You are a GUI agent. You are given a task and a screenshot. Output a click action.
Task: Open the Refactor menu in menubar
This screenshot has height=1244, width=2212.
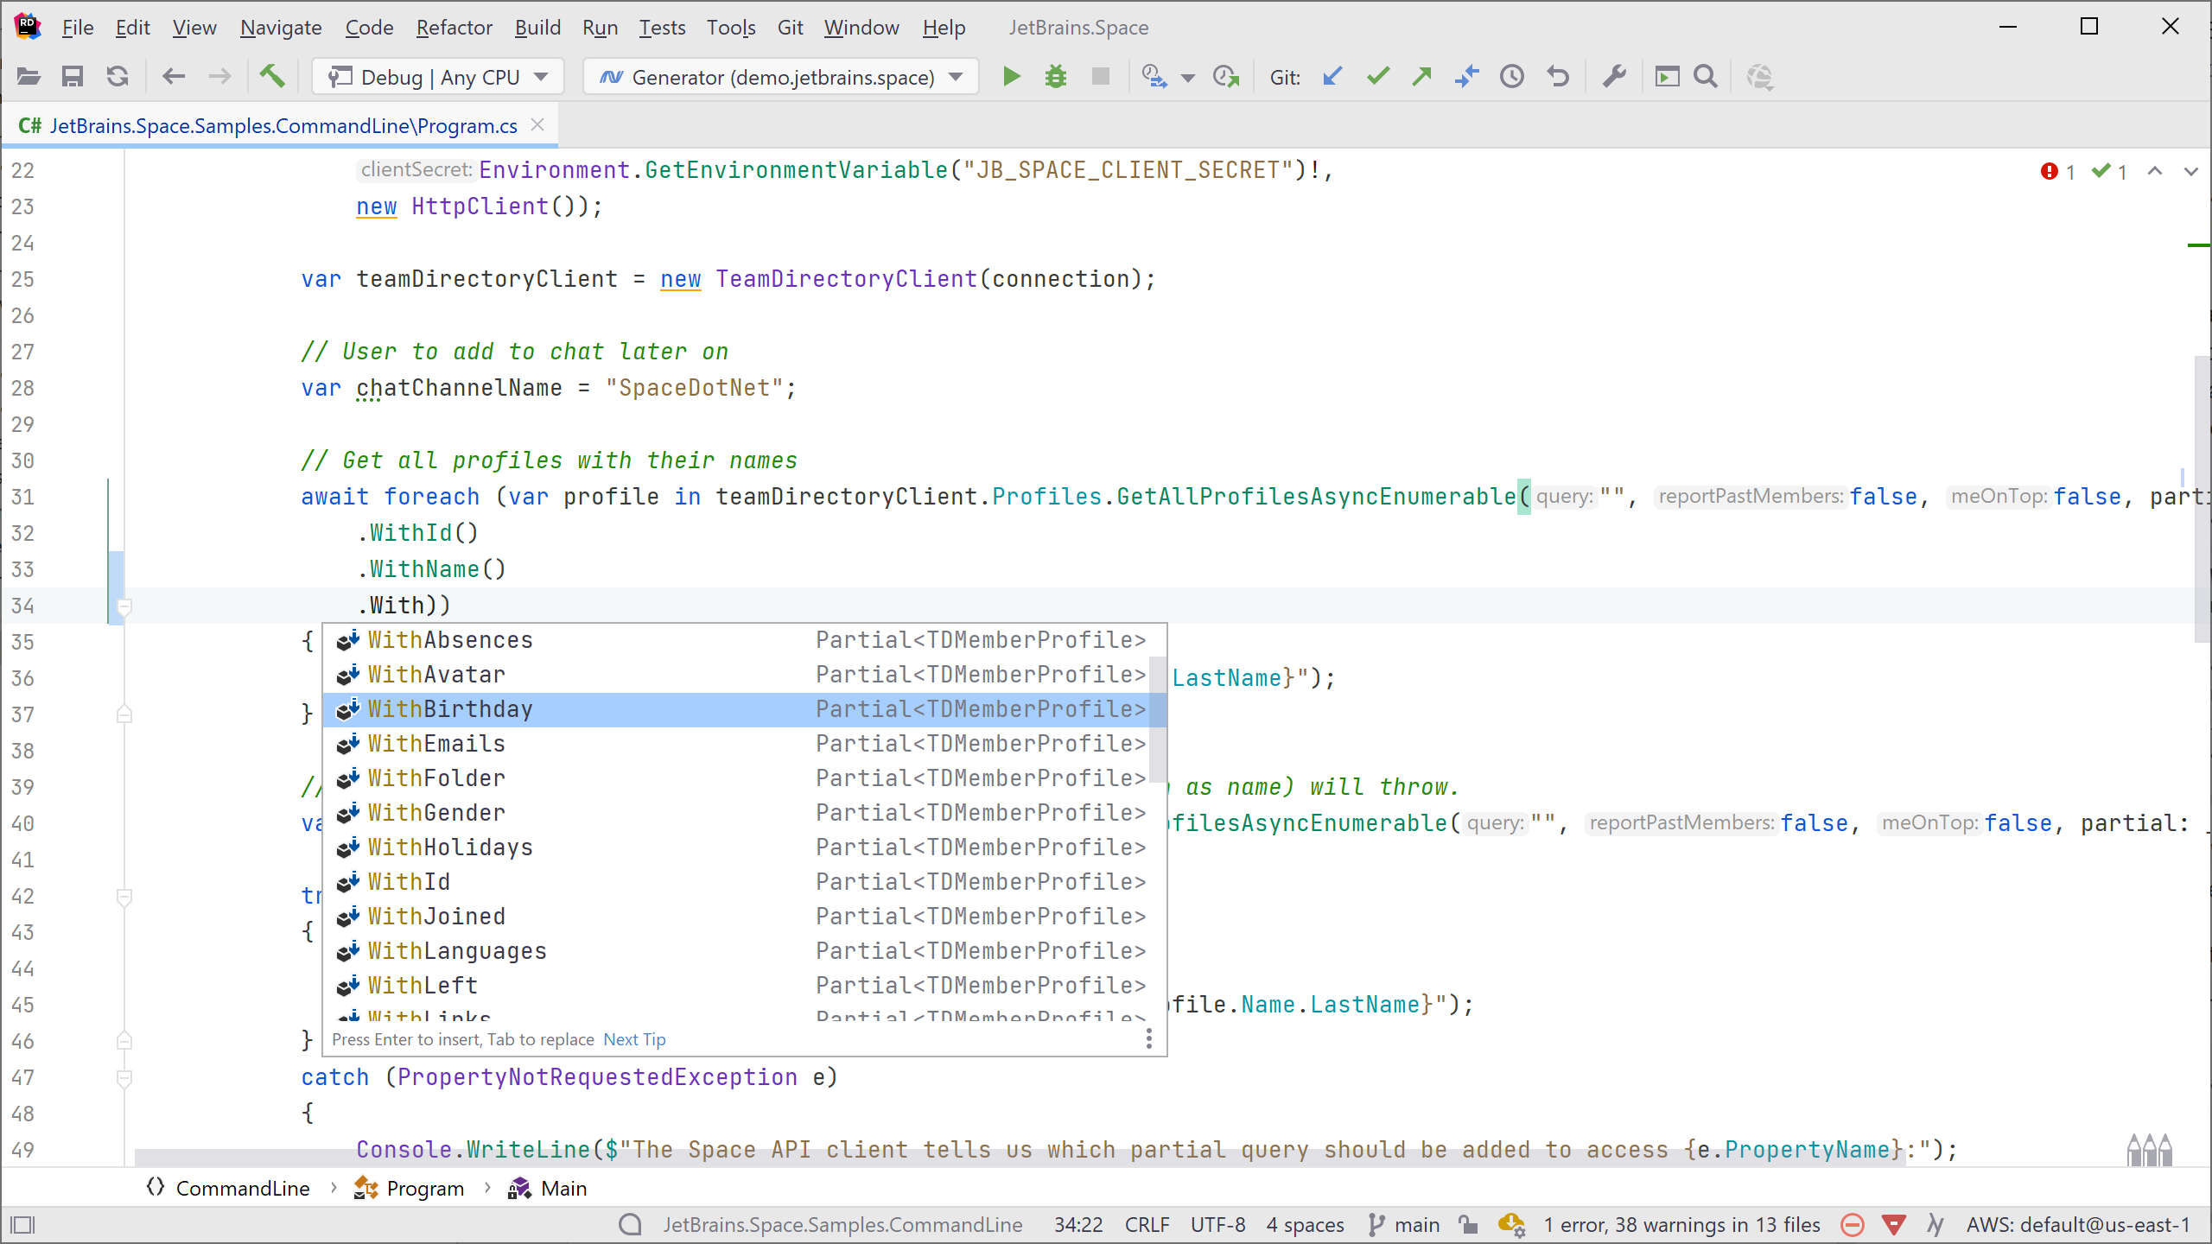(454, 28)
